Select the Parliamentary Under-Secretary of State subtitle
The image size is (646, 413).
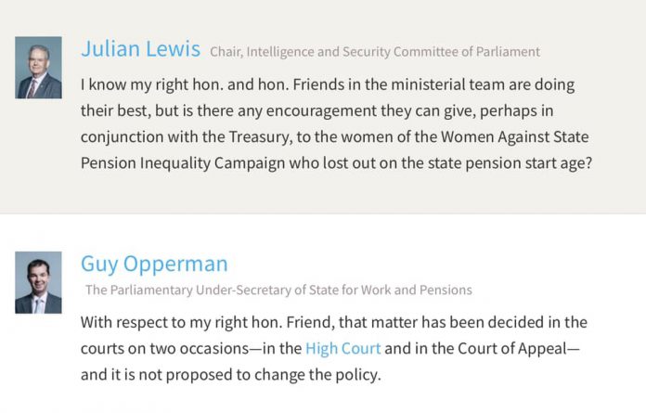point(278,290)
